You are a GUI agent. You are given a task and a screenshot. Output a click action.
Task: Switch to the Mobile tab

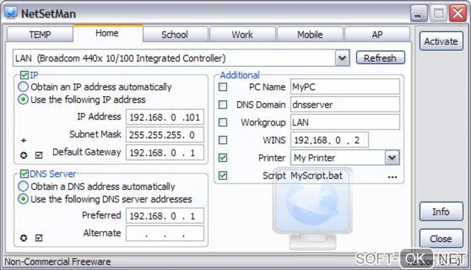point(310,35)
